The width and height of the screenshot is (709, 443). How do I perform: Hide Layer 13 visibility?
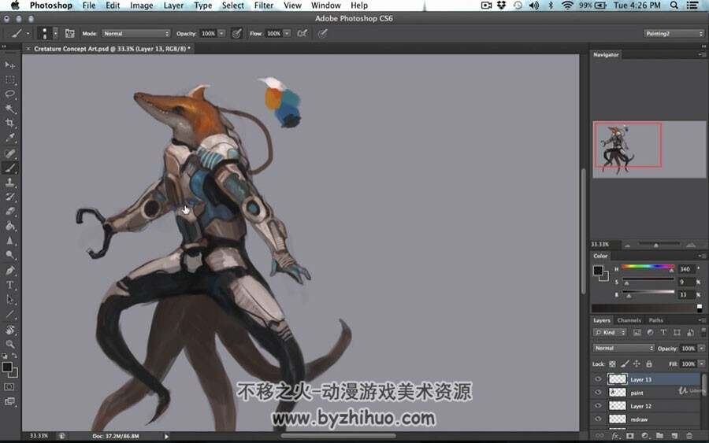pos(598,379)
